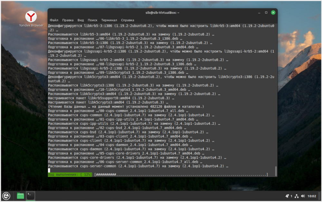Click the line 'Распаковывается libgssapi-krb5-2:amd64'
The image size is (322, 202).
138,60
